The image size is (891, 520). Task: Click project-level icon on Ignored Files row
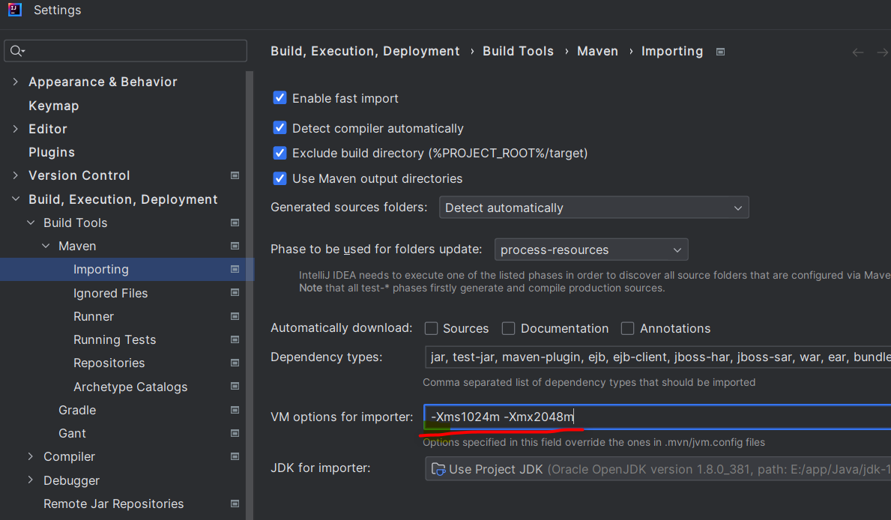click(235, 293)
